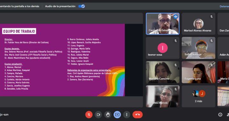Select the leonor sosa participant tile
The height and width of the screenshot is (121, 229).
163,48
